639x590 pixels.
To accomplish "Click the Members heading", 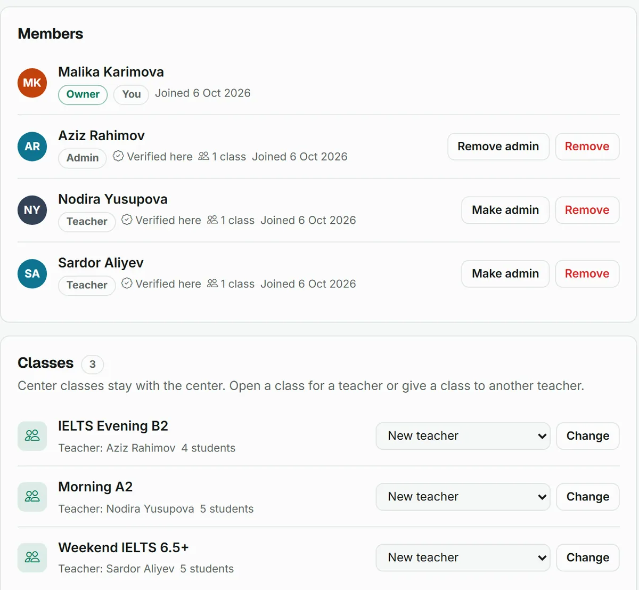I will (51, 34).
